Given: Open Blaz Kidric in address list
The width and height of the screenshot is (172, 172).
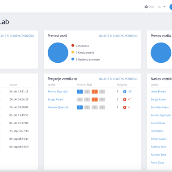Looking at the screenshot, I should (157, 131).
